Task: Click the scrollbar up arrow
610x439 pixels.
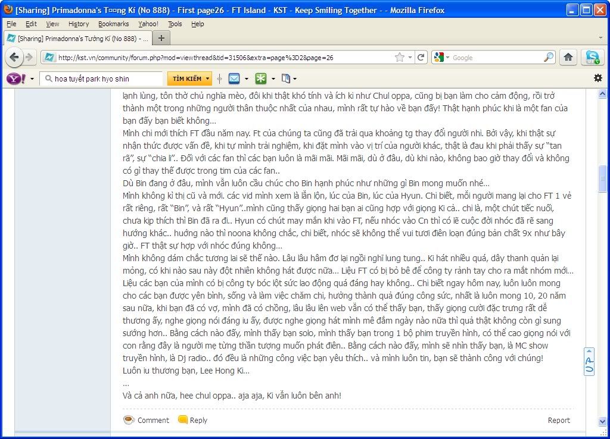Action: point(602,93)
